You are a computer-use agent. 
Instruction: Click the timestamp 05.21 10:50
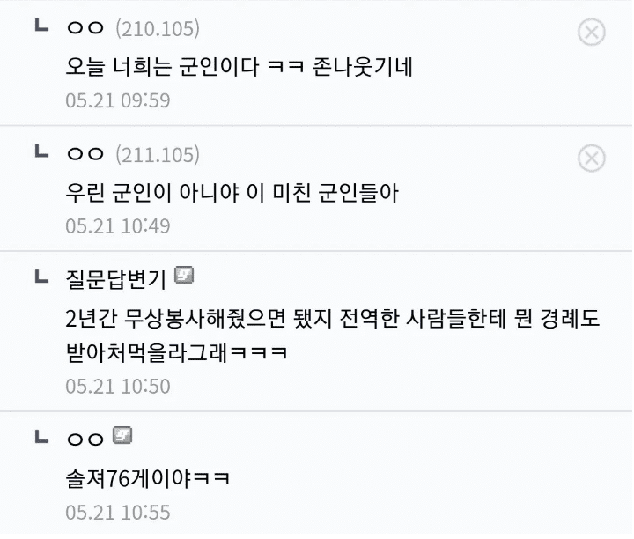pos(118,386)
